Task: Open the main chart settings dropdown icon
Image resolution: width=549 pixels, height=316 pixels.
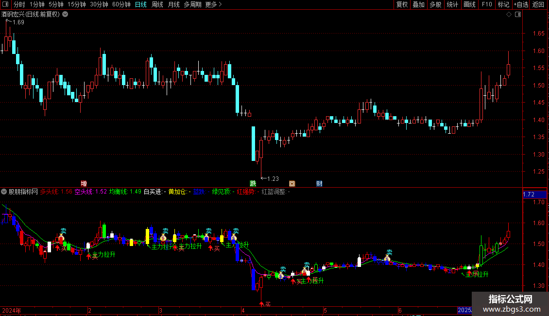Action: tap(65, 15)
